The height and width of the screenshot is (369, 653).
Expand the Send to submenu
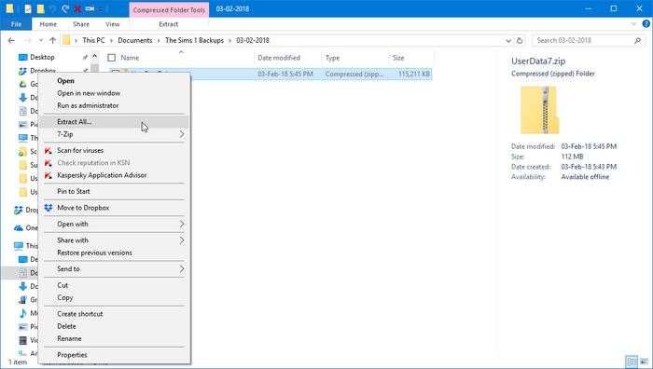[115, 268]
